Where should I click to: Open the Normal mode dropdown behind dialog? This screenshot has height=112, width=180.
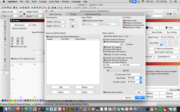pos(155,11)
